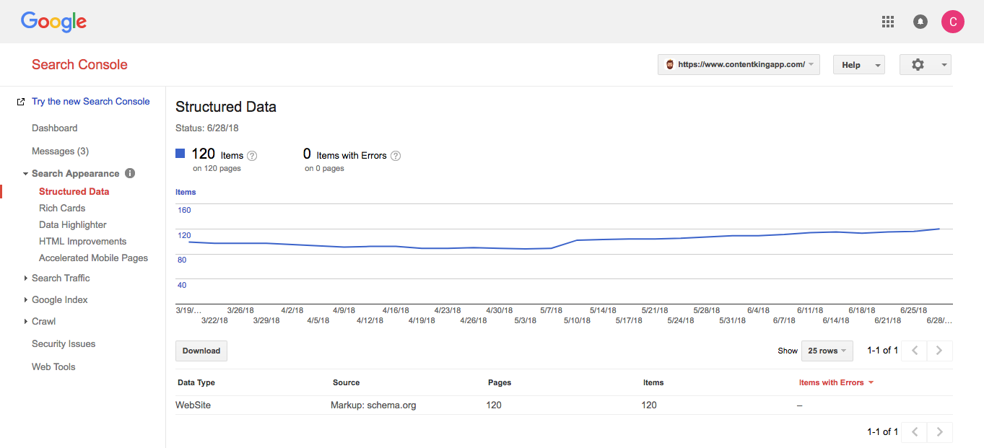Click the Google logo

(53, 22)
